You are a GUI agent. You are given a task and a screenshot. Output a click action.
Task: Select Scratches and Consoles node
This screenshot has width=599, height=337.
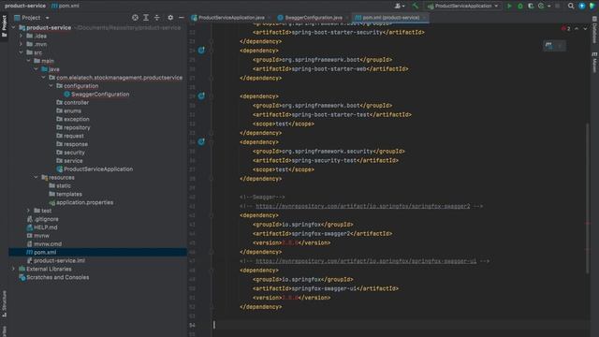(54, 277)
